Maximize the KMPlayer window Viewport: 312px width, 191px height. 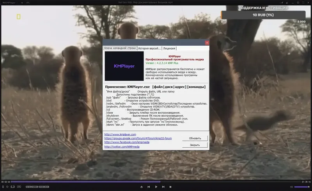tap(298, 3)
